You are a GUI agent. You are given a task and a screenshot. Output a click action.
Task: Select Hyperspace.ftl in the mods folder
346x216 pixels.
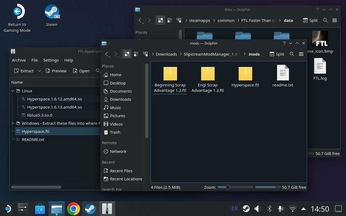(x=245, y=77)
